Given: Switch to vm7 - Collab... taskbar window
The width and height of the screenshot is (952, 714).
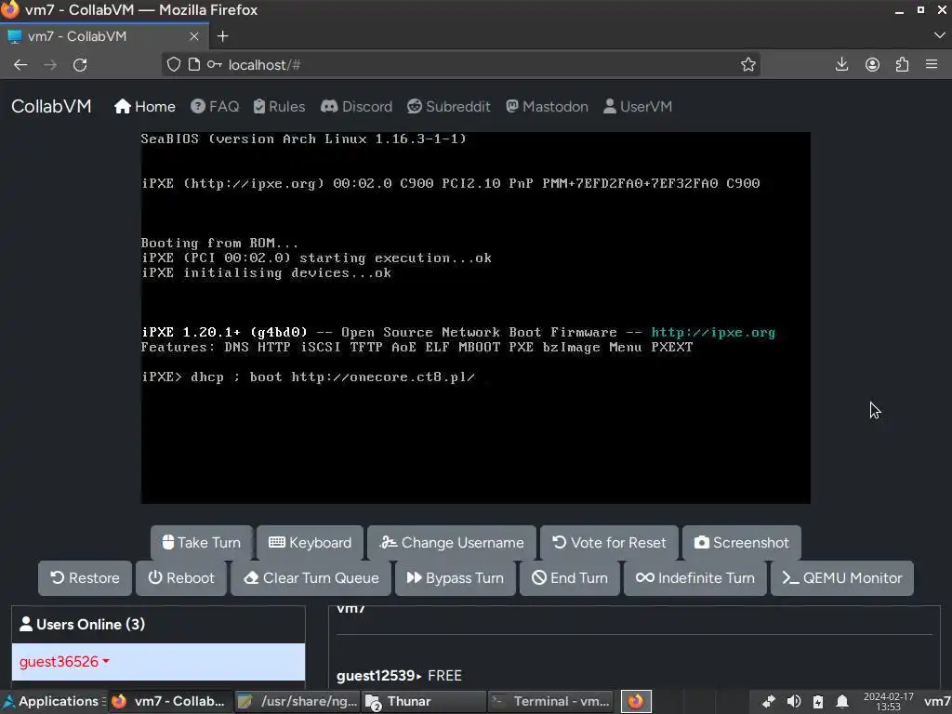Looking at the screenshot, I should tap(170, 701).
